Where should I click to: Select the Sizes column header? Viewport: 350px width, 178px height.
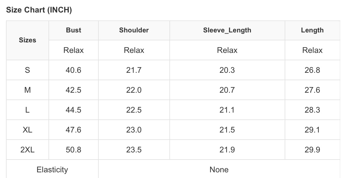click(27, 40)
